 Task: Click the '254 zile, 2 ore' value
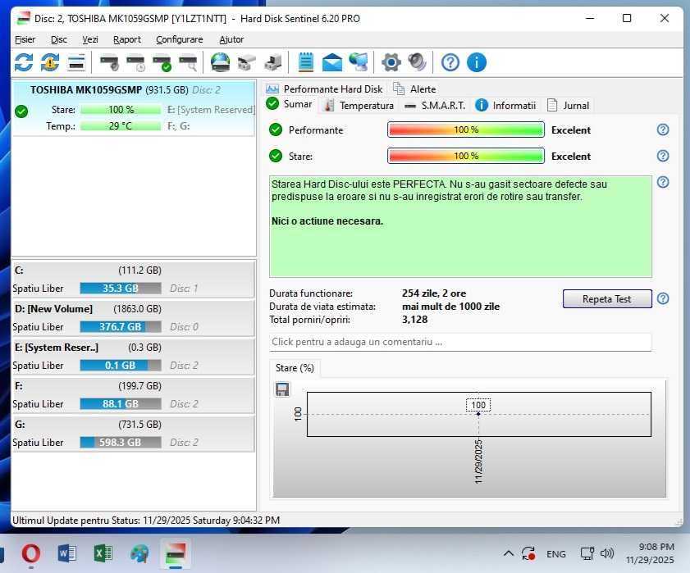click(434, 293)
